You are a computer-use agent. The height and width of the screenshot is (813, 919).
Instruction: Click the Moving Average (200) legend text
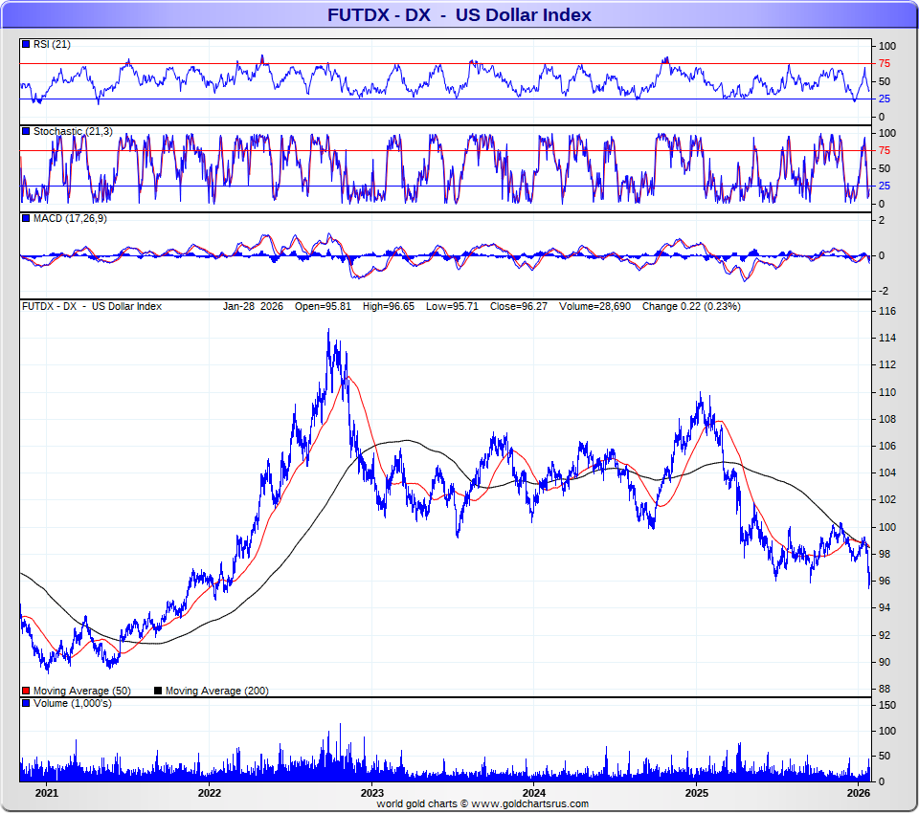point(217,692)
